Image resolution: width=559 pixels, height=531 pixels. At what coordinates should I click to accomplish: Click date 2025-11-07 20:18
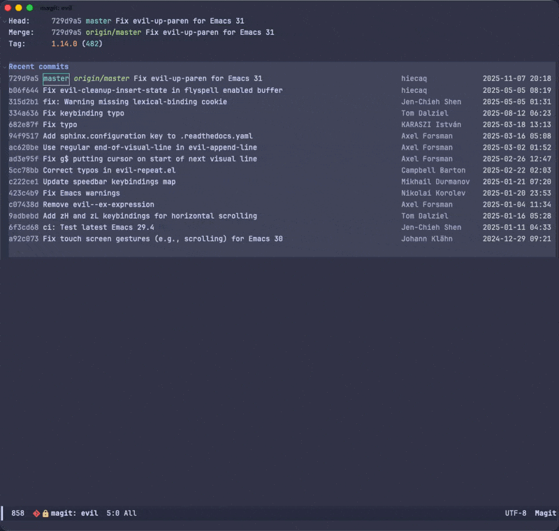[x=517, y=78]
